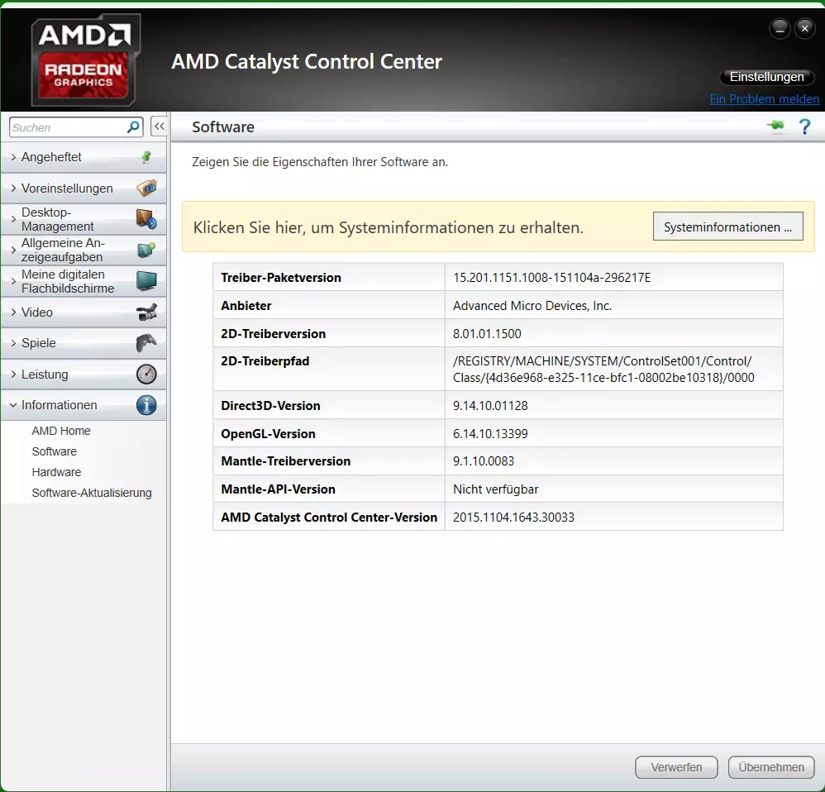Screen dimensions: 825x792
Task: Click the Anbieter row label
Action: (x=246, y=306)
